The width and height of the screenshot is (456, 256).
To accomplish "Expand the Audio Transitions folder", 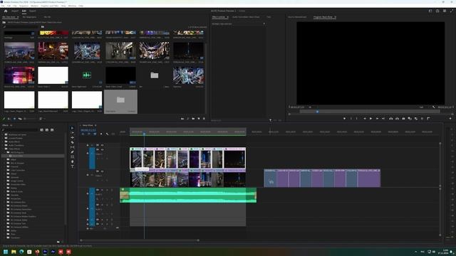I will 4,145.
